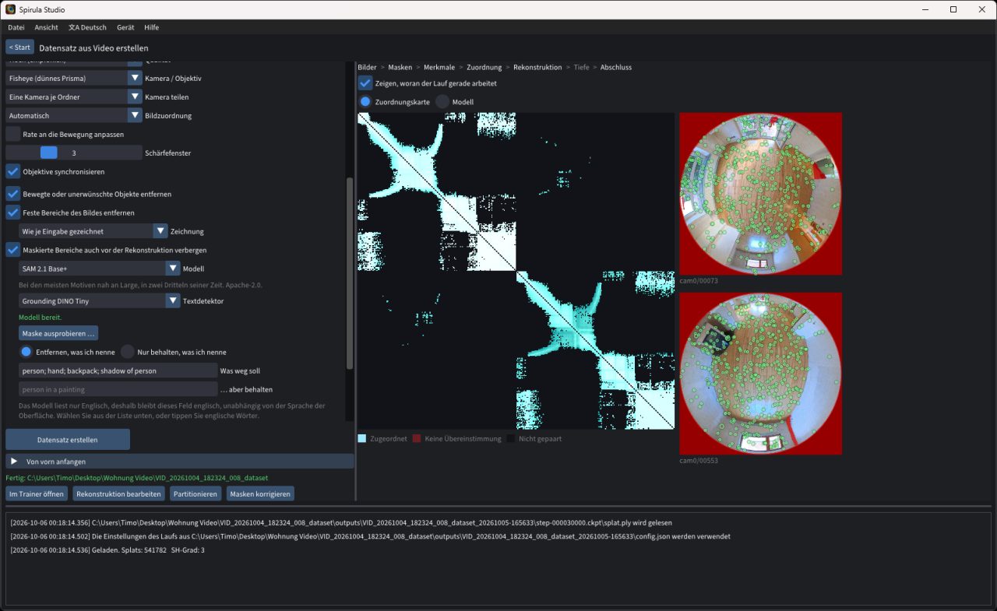Image resolution: width=997 pixels, height=611 pixels.
Task: Click the Masken step in breadcrumb
Action: pos(400,67)
